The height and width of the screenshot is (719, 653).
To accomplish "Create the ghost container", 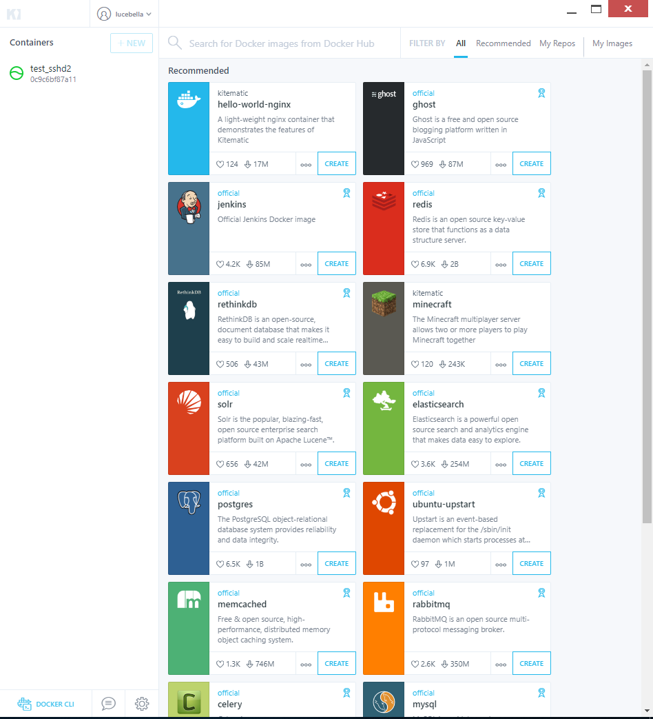I will [x=532, y=163].
